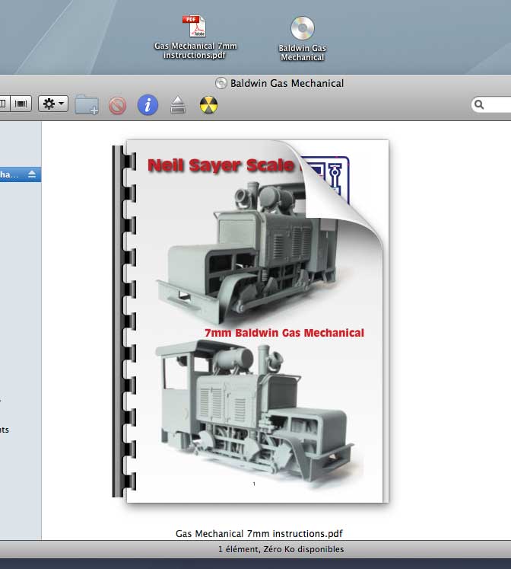
Task: Eject the disc from sidebar eject icon
Action: [32, 174]
